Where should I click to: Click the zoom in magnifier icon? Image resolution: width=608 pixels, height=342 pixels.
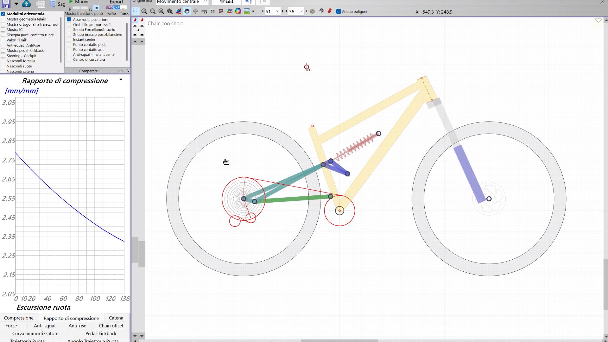coord(144,11)
